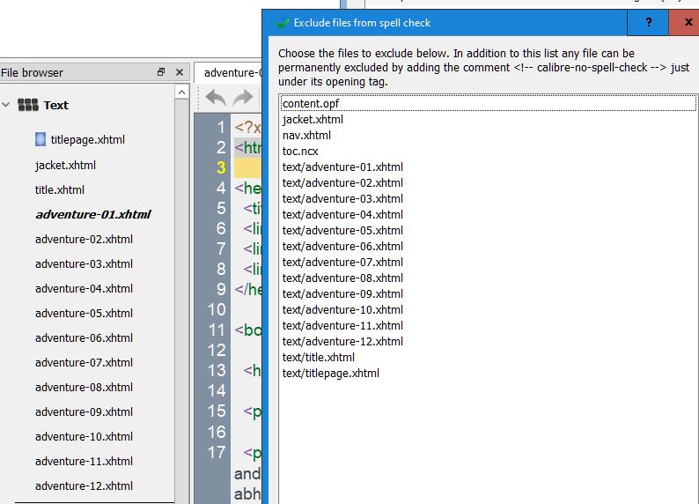Select text/title.xhtml in exclude list
The height and width of the screenshot is (504, 699).
point(488,357)
